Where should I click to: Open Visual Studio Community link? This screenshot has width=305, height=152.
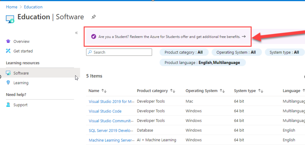(111, 121)
